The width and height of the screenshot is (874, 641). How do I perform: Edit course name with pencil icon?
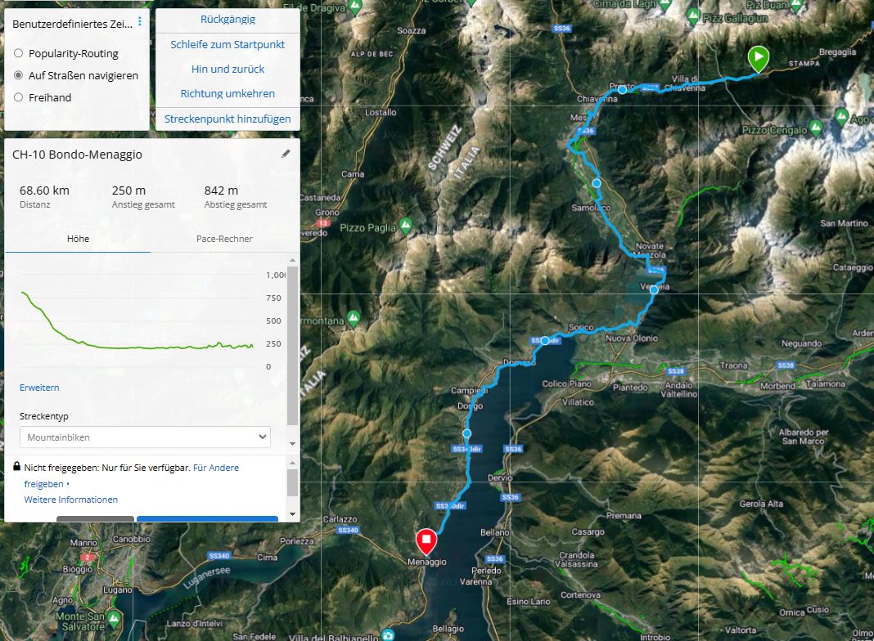[286, 154]
